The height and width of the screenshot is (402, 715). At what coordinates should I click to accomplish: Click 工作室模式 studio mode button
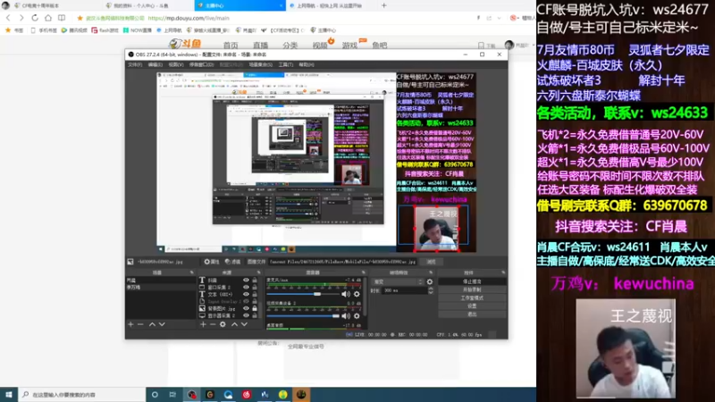pyautogui.click(x=472, y=298)
